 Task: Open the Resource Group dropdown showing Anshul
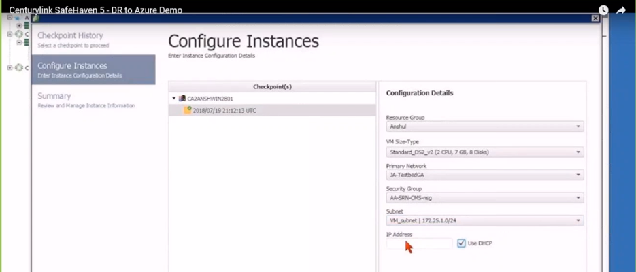[485, 126]
